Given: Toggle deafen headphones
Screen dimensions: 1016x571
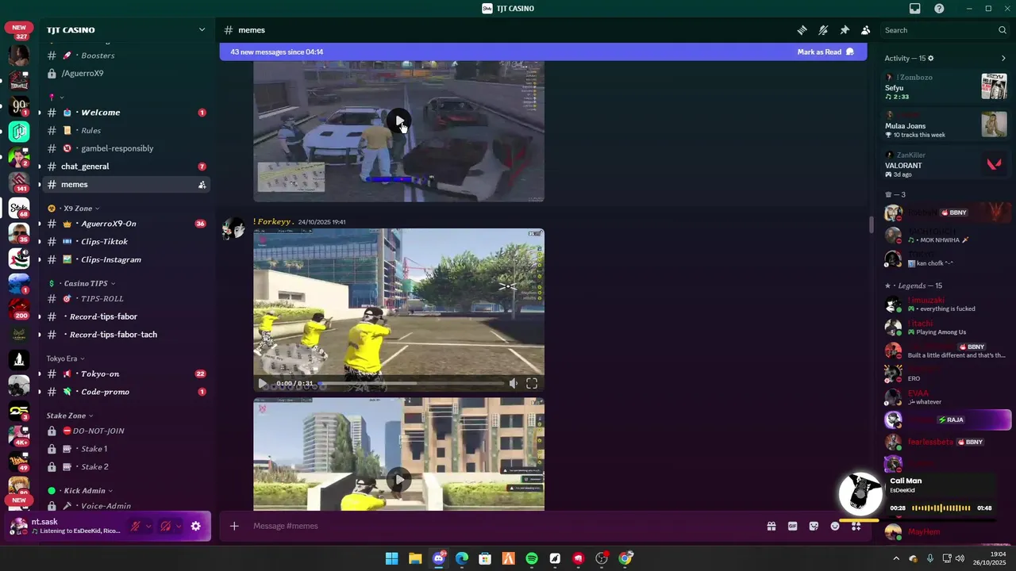Looking at the screenshot, I should pyautogui.click(x=165, y=526).
